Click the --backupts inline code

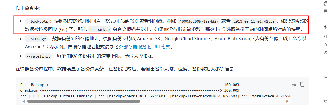(37, 21)
